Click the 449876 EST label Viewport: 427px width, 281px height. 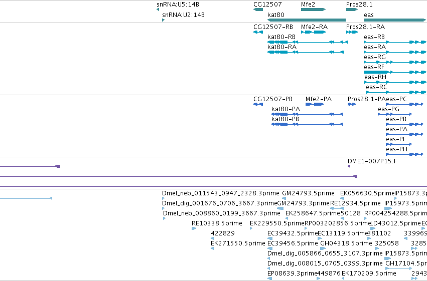[329, 273]
